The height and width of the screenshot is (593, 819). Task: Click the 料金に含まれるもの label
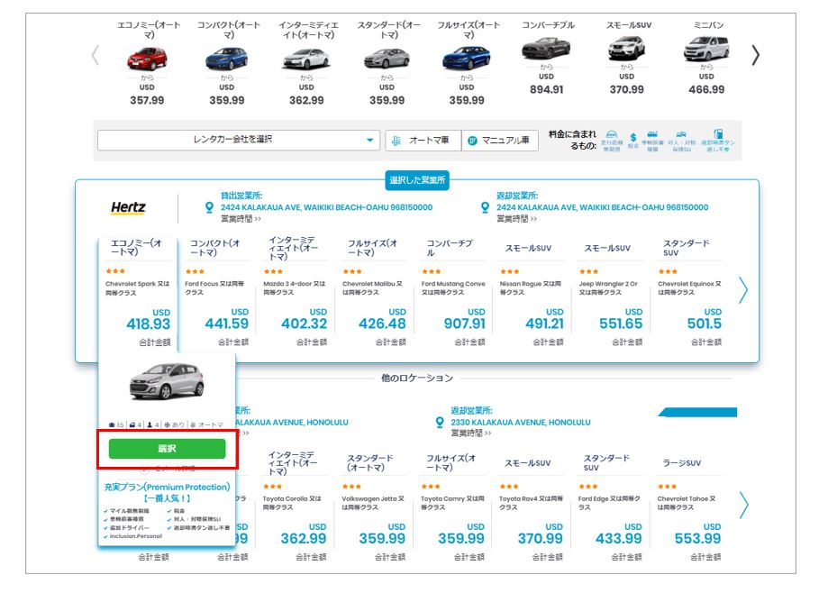coord(572,140)
